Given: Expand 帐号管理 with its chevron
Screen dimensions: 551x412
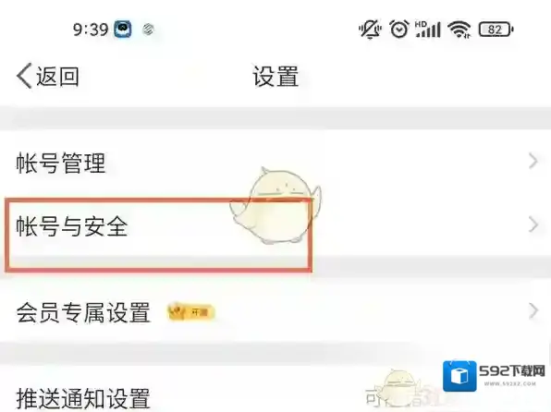Looking at the screenshot, I should [x=533, y=162].
